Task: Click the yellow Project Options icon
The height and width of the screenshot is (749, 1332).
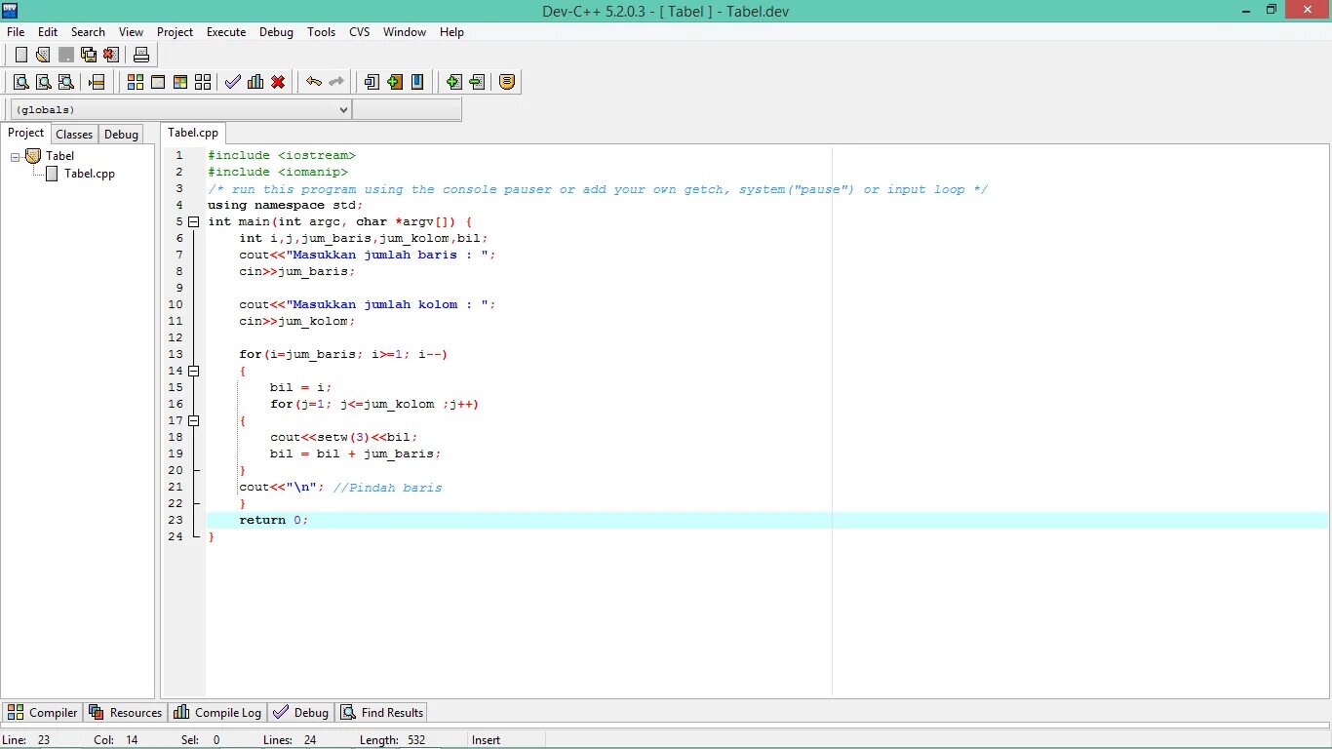Action: tap(507, 82)
